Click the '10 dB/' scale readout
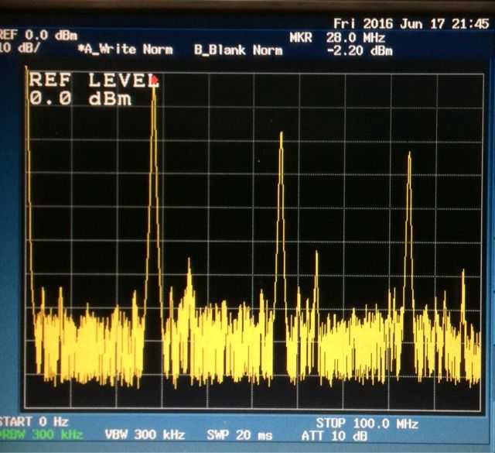The width and height of the screenshot is (495, 453). [20, 48]
